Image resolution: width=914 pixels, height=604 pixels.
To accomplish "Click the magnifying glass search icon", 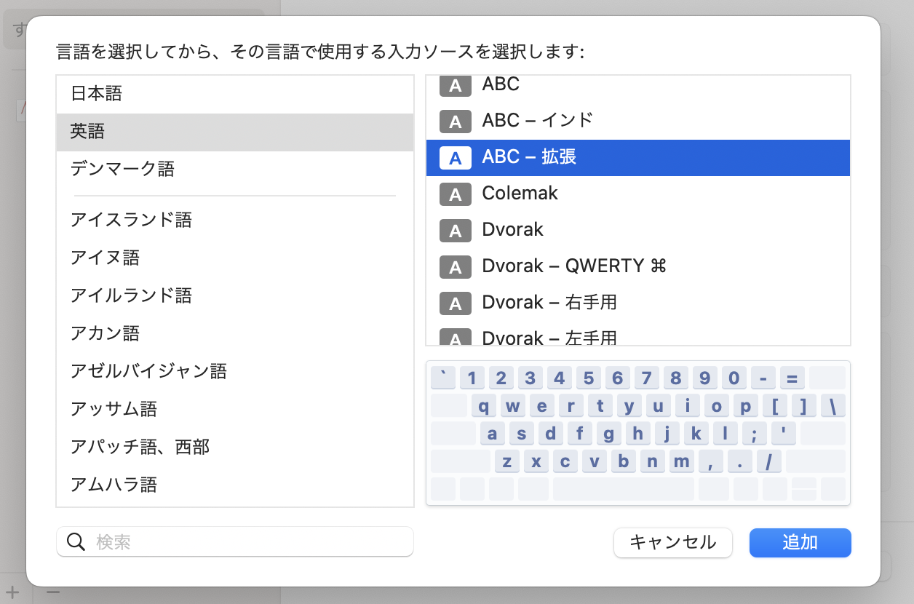I will click(x=76, y=541).
